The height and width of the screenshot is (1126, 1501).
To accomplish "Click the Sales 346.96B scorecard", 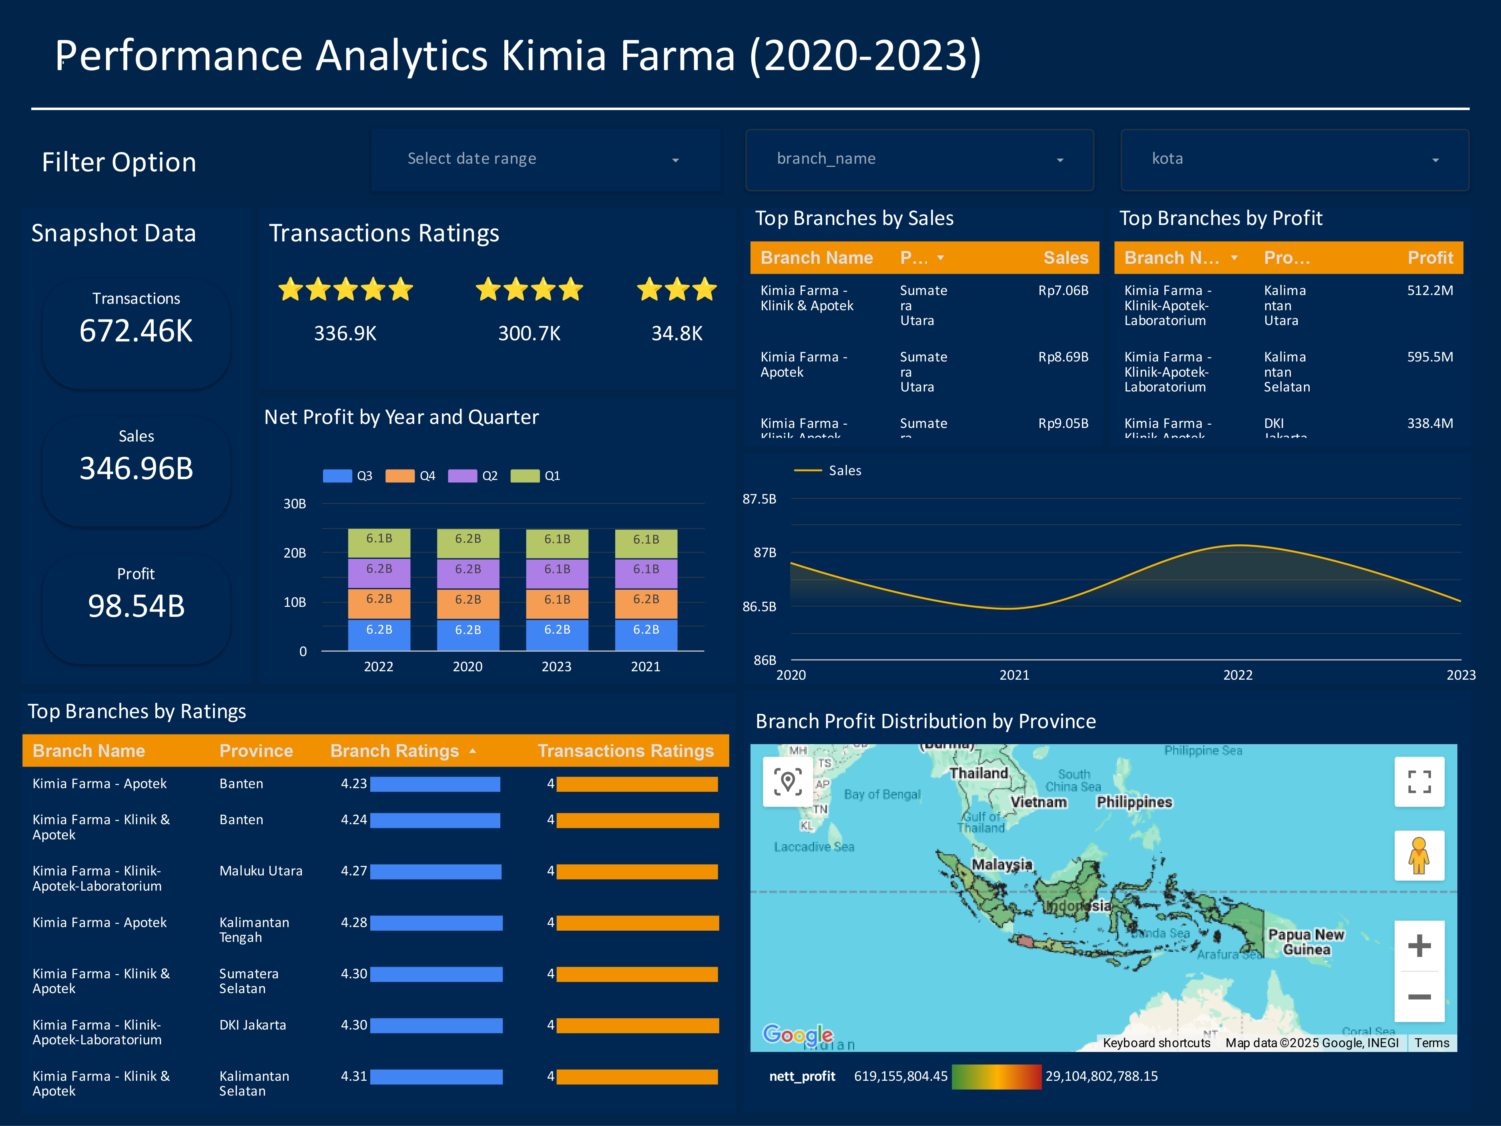I will (x=136, y=471).
